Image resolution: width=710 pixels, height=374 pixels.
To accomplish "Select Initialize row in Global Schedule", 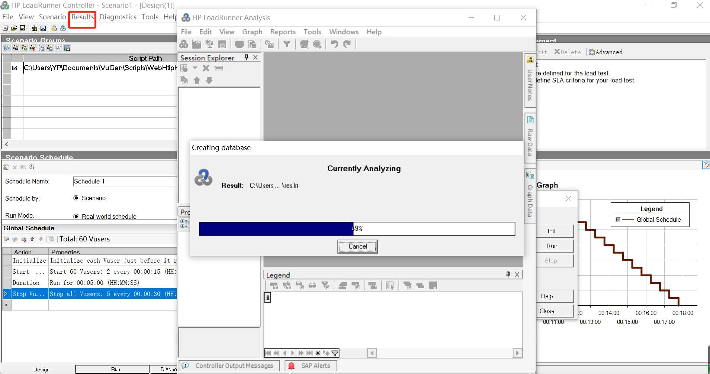I will tap(89, 260).
